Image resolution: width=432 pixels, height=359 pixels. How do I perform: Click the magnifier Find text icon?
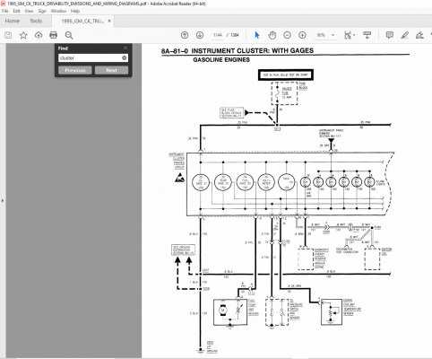coord(69,35)
